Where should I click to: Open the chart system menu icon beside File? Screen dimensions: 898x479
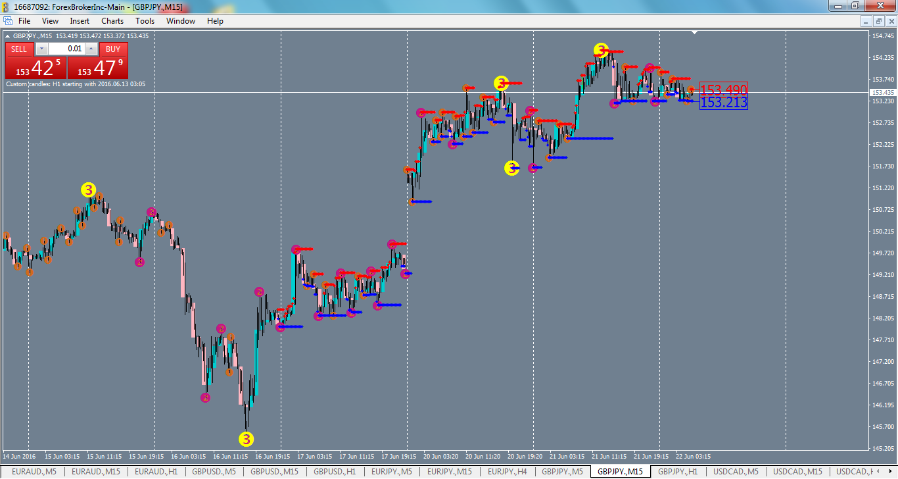coord(9,20)
